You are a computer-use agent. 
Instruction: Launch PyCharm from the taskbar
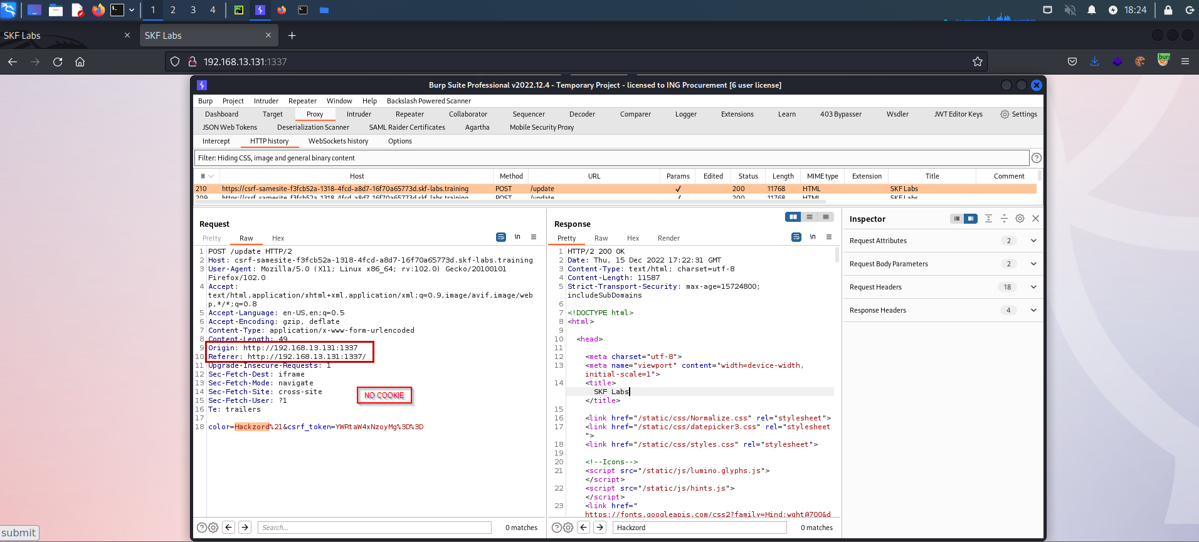(239, 10)
